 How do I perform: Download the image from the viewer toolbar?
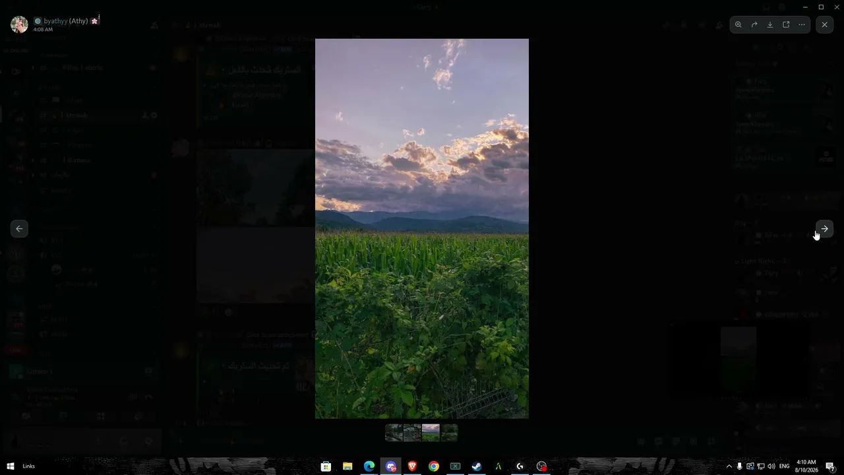click(770, 25)
